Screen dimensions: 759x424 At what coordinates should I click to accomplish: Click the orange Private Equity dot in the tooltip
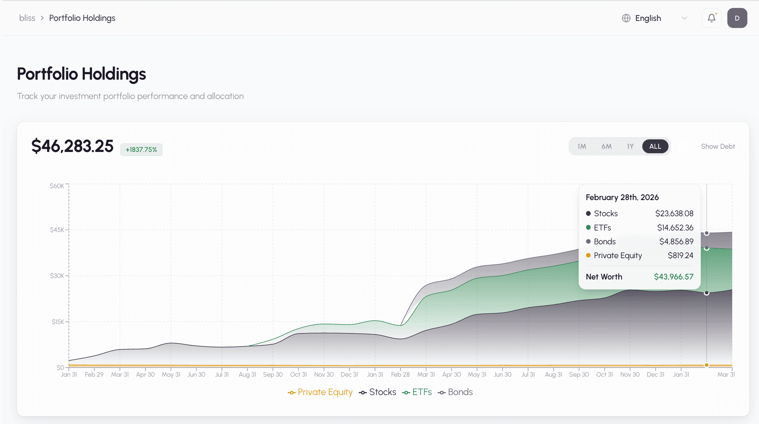click(588, 255)
